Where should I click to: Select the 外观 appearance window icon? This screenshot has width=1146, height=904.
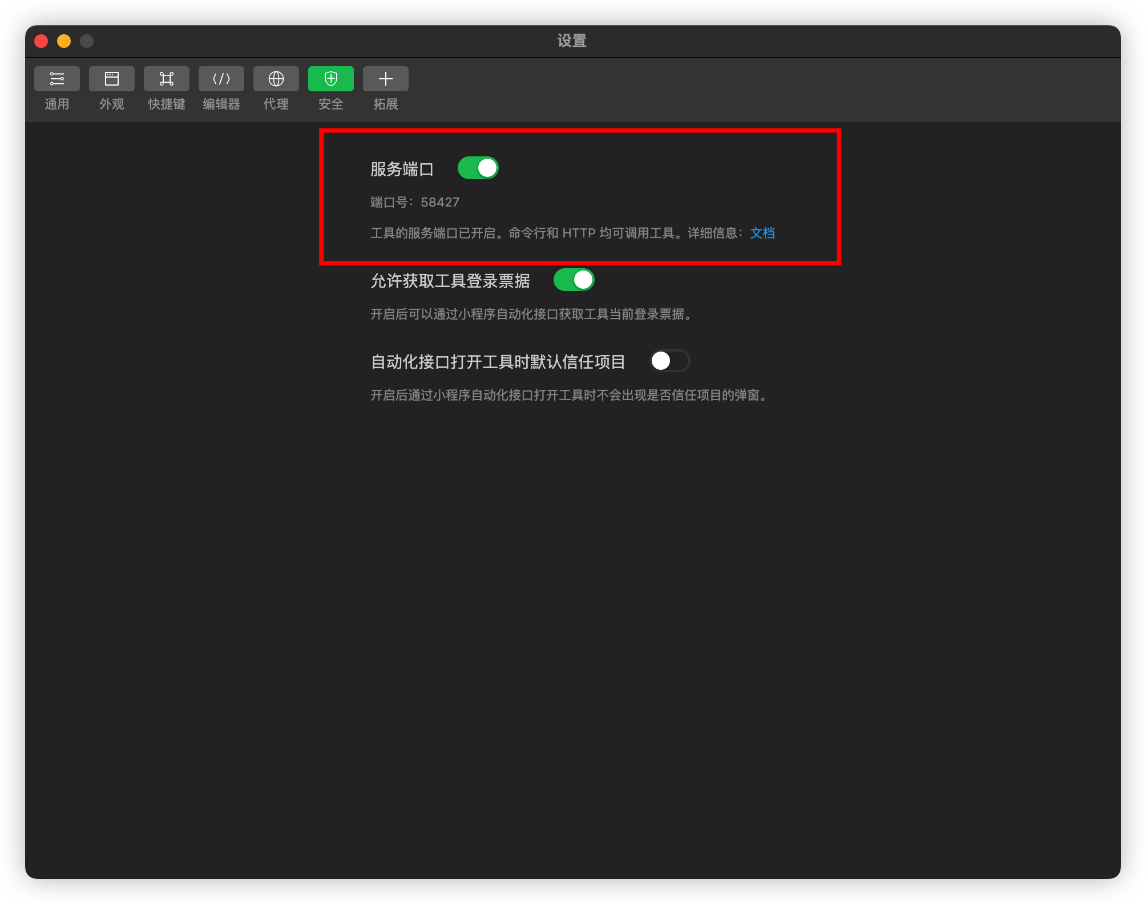(x=112, y=79)
